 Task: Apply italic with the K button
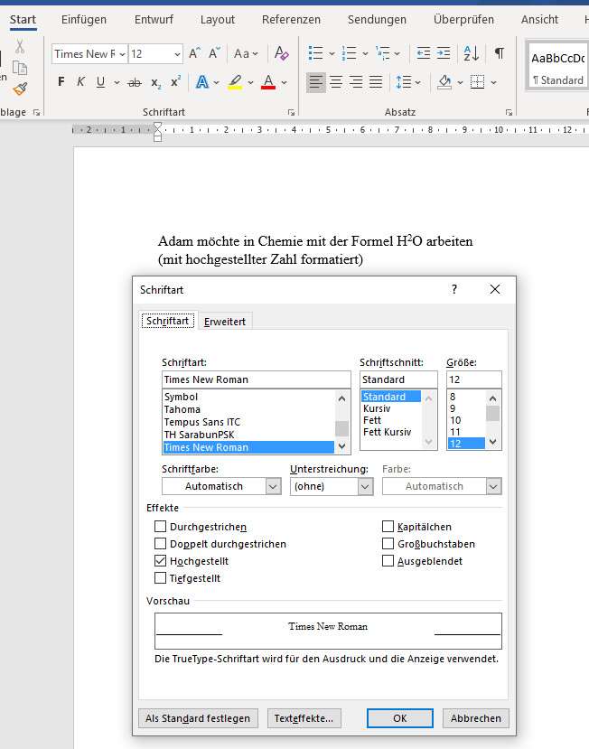tap(80, 82)
